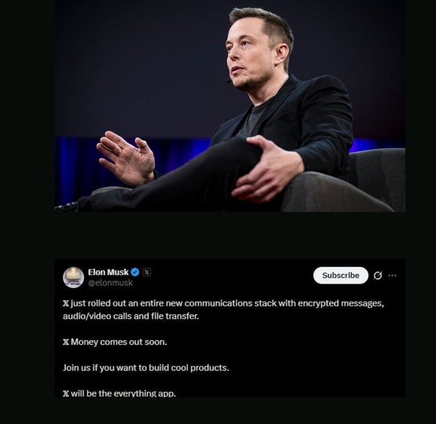Click the 'Money comes out soon' text
436x424 pixels.
pos(119,342)
